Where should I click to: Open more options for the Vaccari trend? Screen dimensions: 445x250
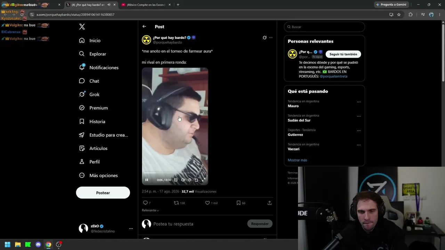point(359,145)
